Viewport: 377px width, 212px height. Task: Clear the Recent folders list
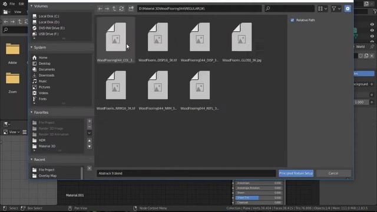[x=89, y=168]
